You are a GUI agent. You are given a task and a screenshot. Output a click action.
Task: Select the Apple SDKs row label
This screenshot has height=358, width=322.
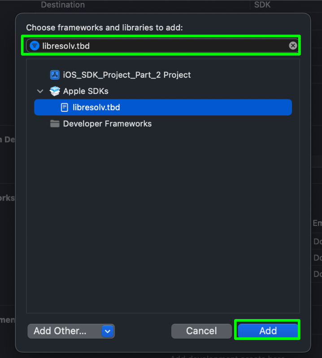86,91
